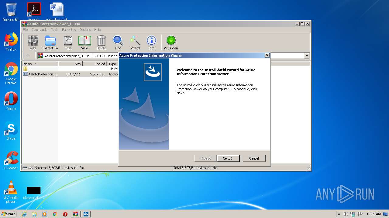Click the InstallShield installer taskbar button
This screenshot has height=218, width=389.
pos(86,214)
